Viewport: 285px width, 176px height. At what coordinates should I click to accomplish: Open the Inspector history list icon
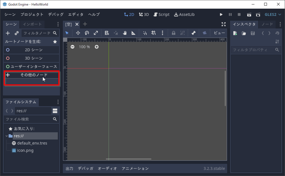(277, 33)
